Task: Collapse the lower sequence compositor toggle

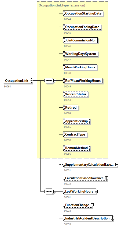Action: pos(55,191)
